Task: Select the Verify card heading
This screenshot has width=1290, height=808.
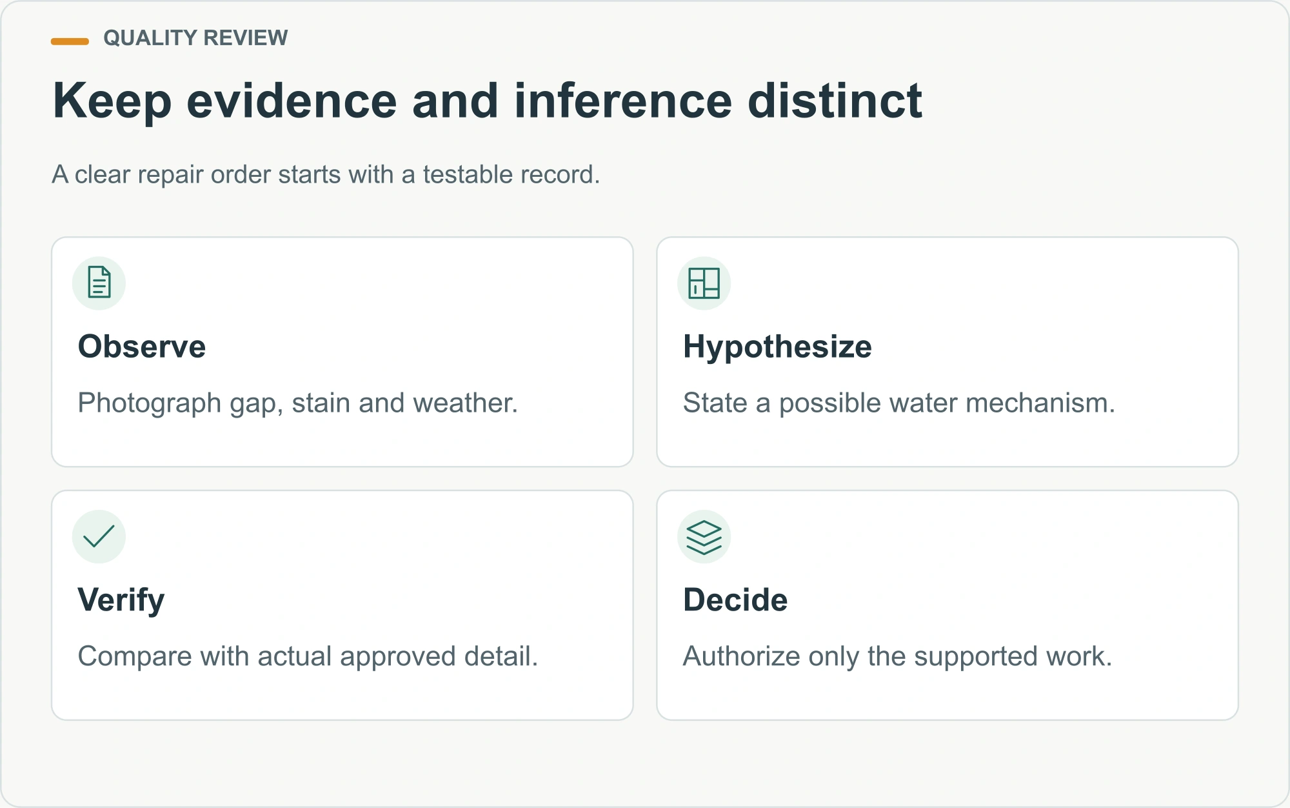Action: pyautogui.click(x=121, y=601)
